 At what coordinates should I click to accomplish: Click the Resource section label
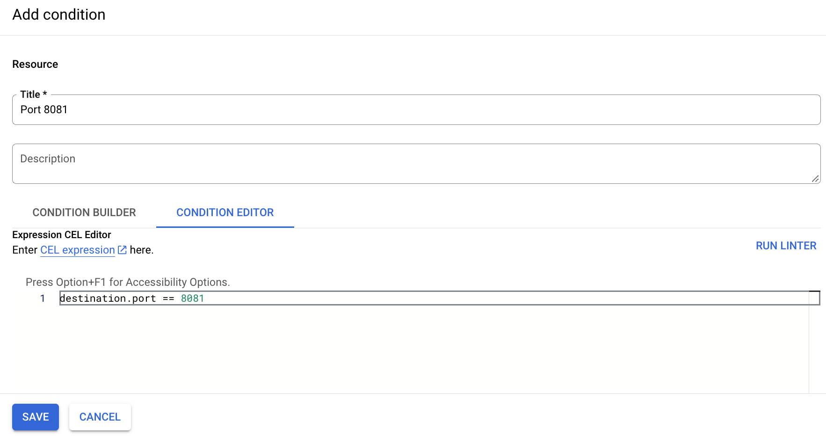coord(35,64)
